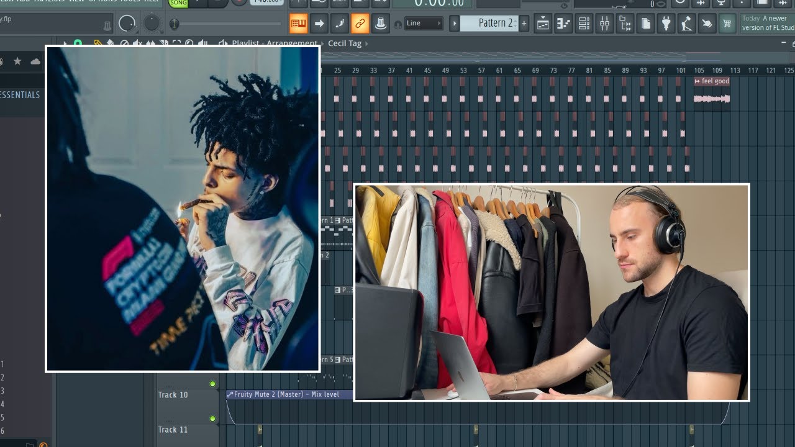Open the browser folder-tree icon

click(x=625, y=24)
